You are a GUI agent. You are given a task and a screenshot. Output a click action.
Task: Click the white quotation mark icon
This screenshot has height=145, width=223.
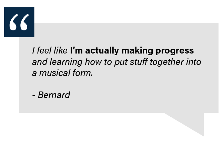click(x=19, y=22)
